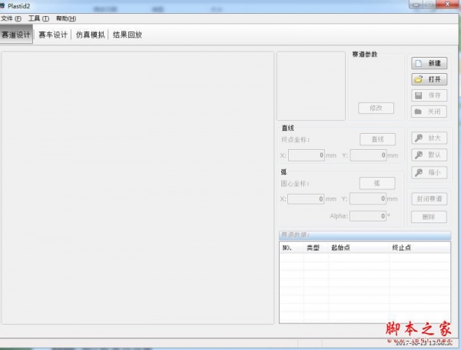Screen dimensions: 461x350
Task: Click the 默认 default zoom button
Action: click(429, 155)
